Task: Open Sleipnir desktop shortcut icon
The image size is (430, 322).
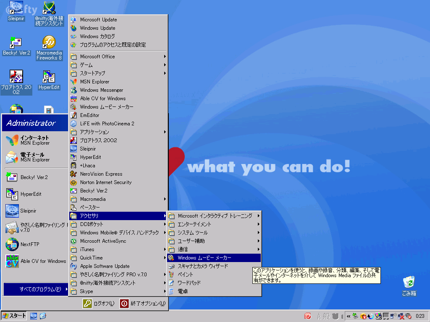Action: [16, 8]
